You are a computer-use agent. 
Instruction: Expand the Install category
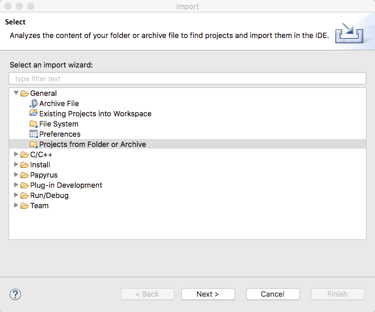[x=16, y=165]
